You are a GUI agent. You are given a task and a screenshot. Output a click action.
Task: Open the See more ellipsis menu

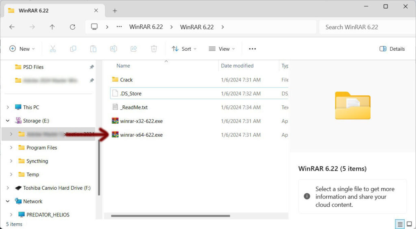tap(252, 49)
